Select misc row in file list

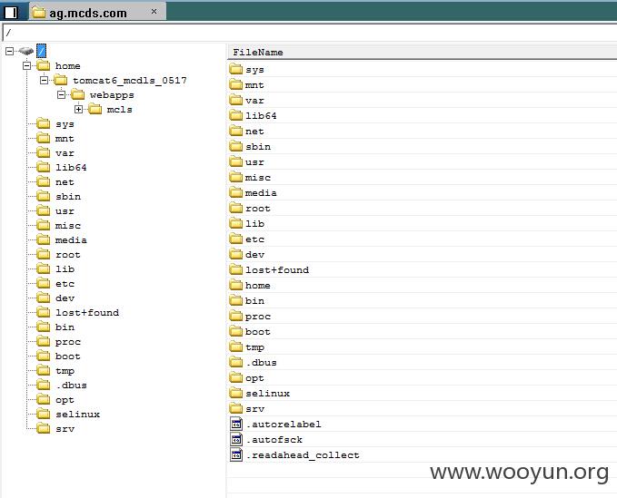(x=422, y=178)
